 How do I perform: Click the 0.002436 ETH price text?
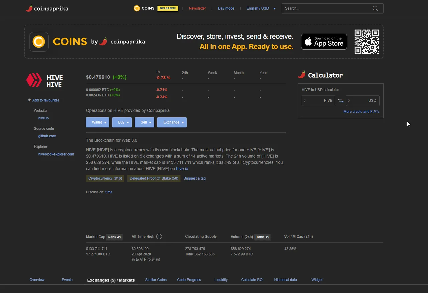97,95
